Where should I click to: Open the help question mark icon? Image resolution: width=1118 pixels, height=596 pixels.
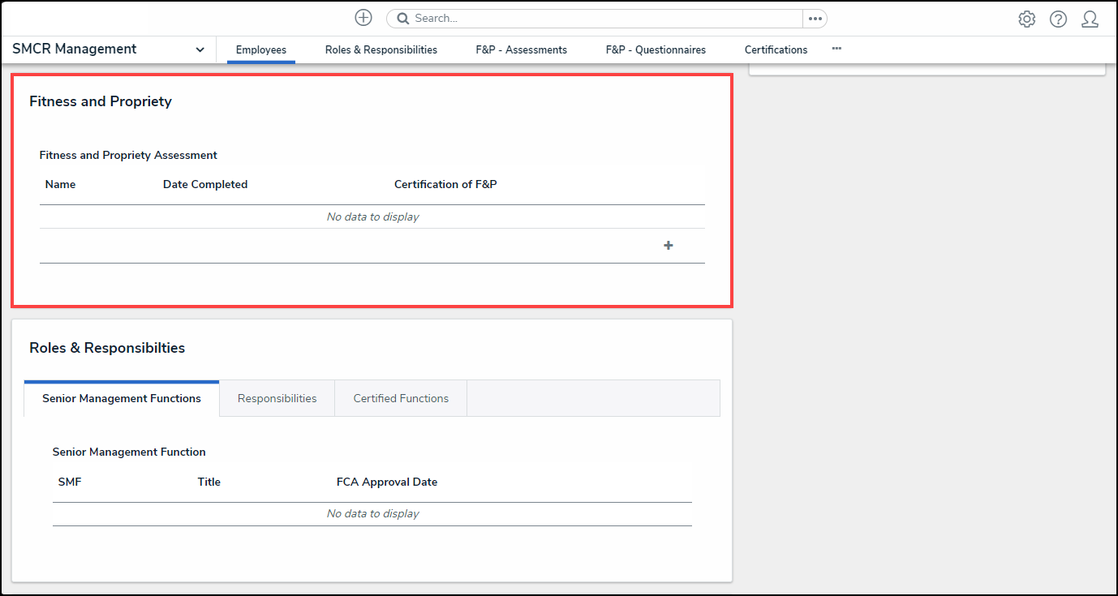[1058, 19]
